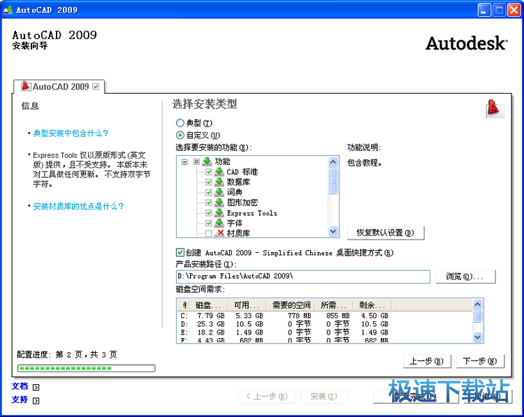This screenshot has width=524, height=417.
Task: Click the 图形加密 install-state icon
Action: (x=219, y=203)
